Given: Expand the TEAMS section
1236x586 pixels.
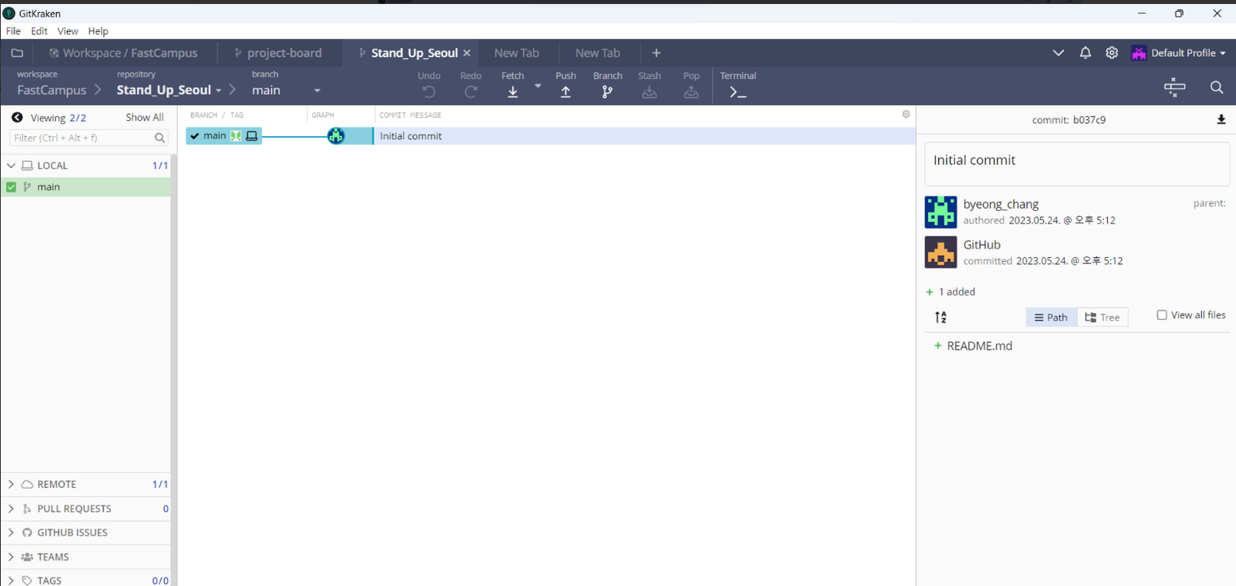Looking at the screenshot, I should [11, 557].
